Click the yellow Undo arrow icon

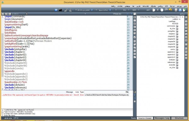pyautogui.click(x=170, y=10)
